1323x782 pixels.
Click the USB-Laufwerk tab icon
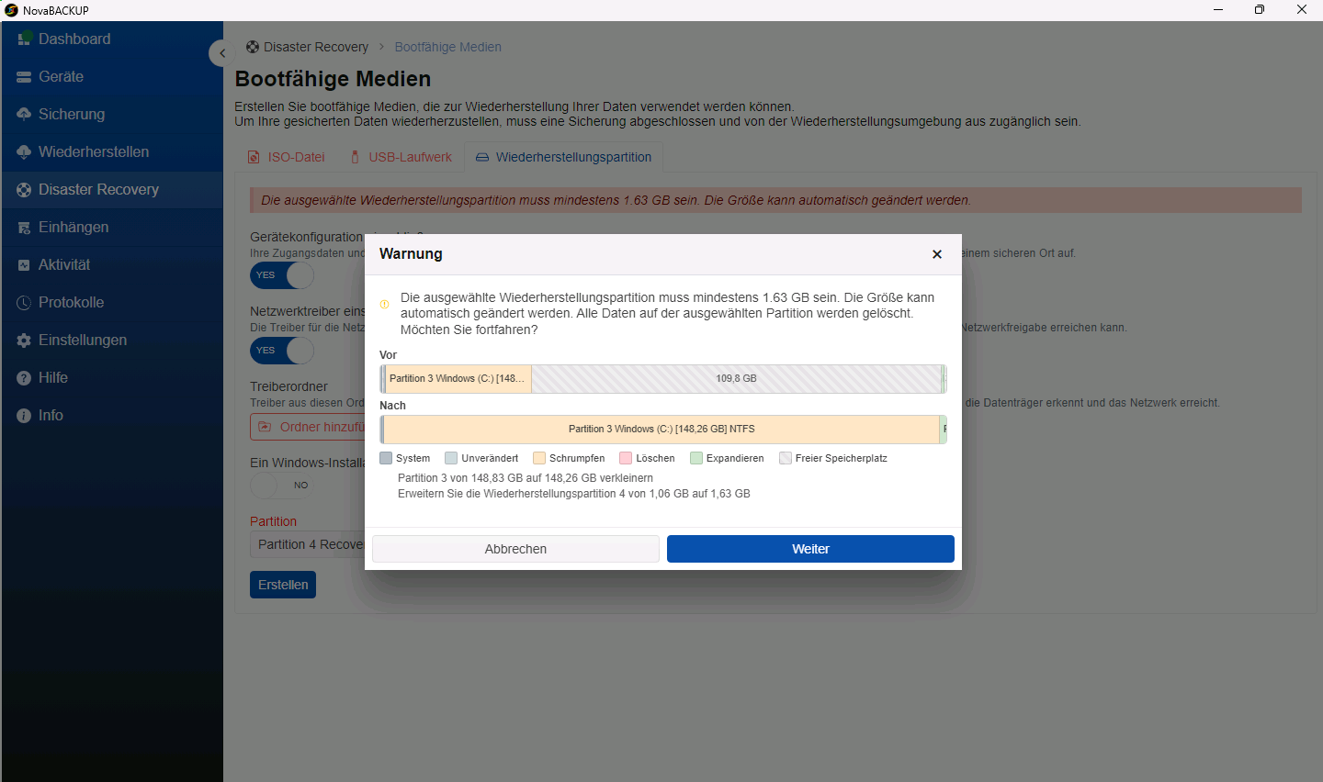(x=355, y=157)
